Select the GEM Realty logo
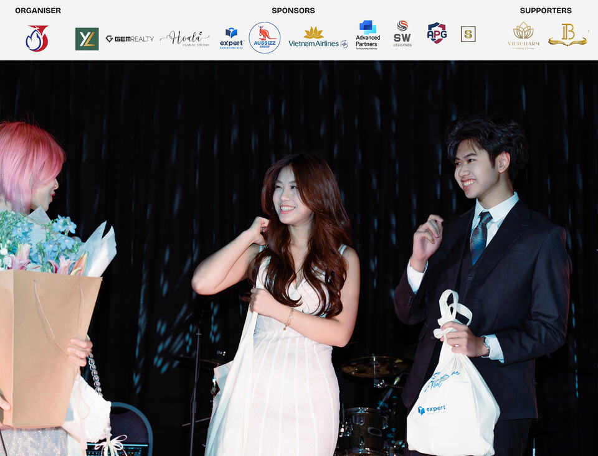 point(130,39)
